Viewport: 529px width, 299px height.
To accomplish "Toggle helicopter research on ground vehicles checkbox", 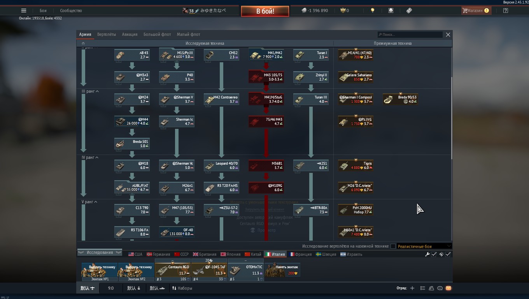I will (393, 246).
